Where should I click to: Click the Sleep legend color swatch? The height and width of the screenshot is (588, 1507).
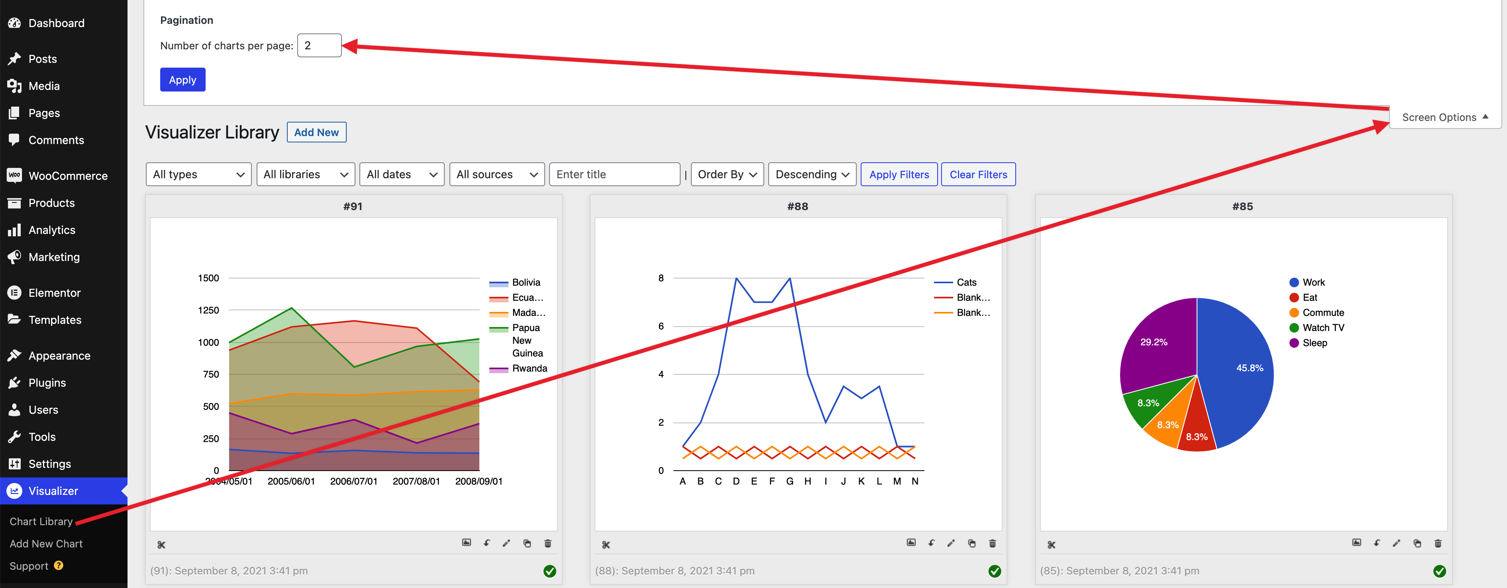point(1294,343)
